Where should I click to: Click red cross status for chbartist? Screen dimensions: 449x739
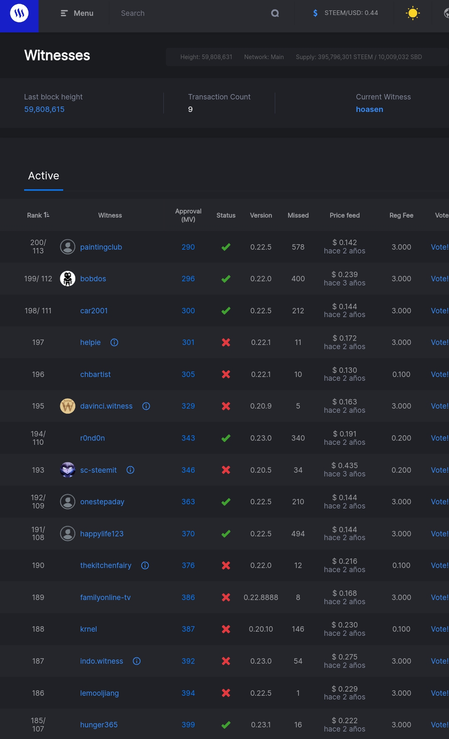pos(226,374)
